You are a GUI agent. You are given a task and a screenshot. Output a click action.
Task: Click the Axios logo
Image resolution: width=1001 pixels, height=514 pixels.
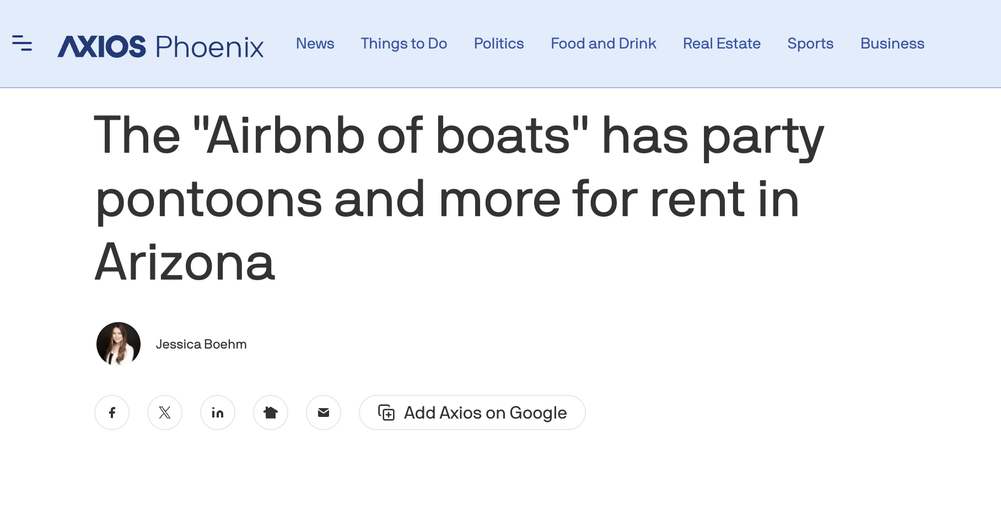[102, 46]
